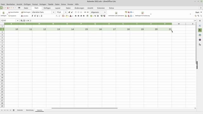Toggle wrap text icon
Viewport: 203px width, 114px height.
point(88,16)
